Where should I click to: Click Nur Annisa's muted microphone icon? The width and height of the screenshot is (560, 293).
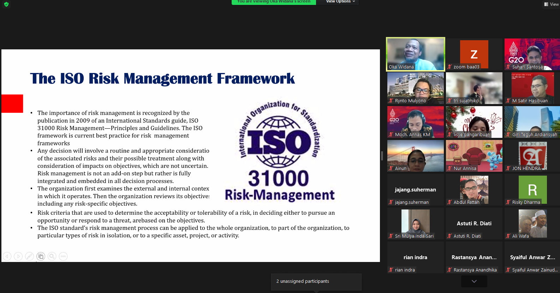click(x=449, y=168)
